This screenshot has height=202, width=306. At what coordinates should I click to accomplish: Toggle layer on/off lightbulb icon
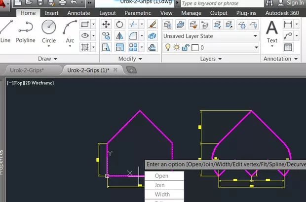(167, 47)
